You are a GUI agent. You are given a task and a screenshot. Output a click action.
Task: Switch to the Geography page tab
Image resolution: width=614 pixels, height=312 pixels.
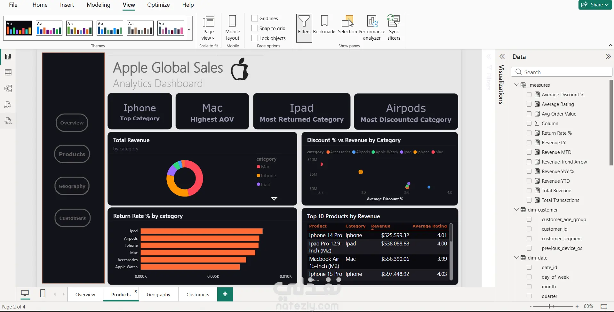pyautogui.click(x=158, y=295)
